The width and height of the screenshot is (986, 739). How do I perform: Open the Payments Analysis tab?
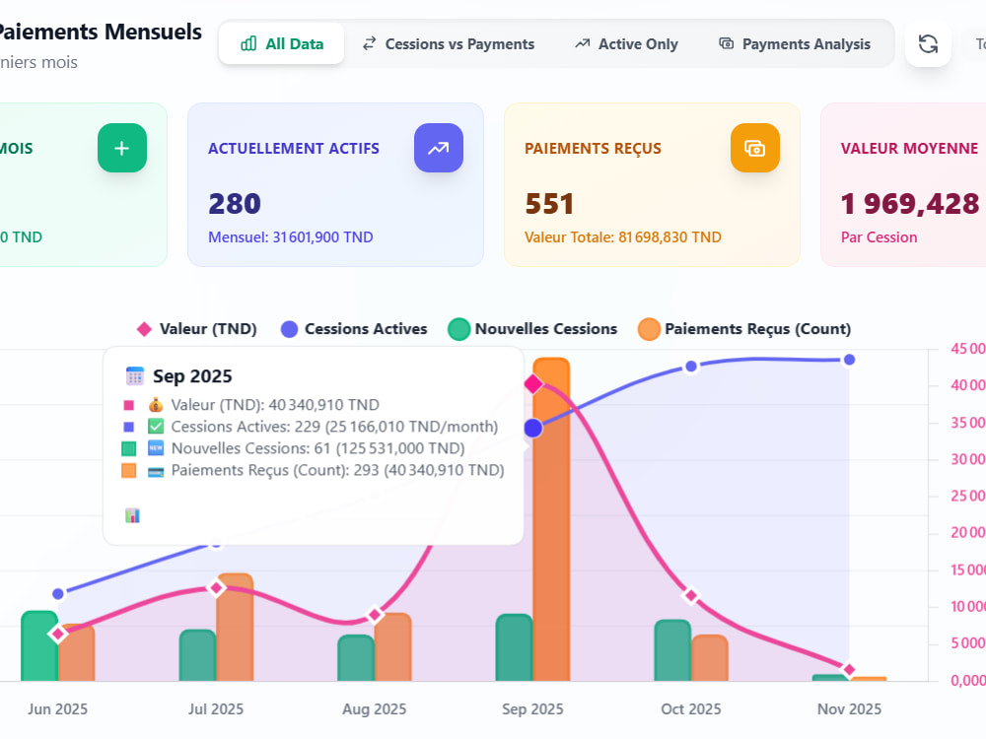pos(795,44)
